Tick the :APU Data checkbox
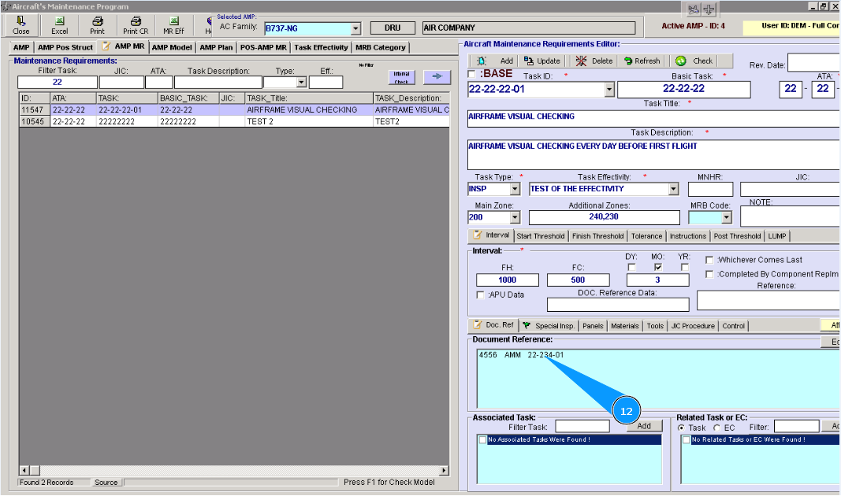Viewport: 841px width, 496px height. coord(481,294)
